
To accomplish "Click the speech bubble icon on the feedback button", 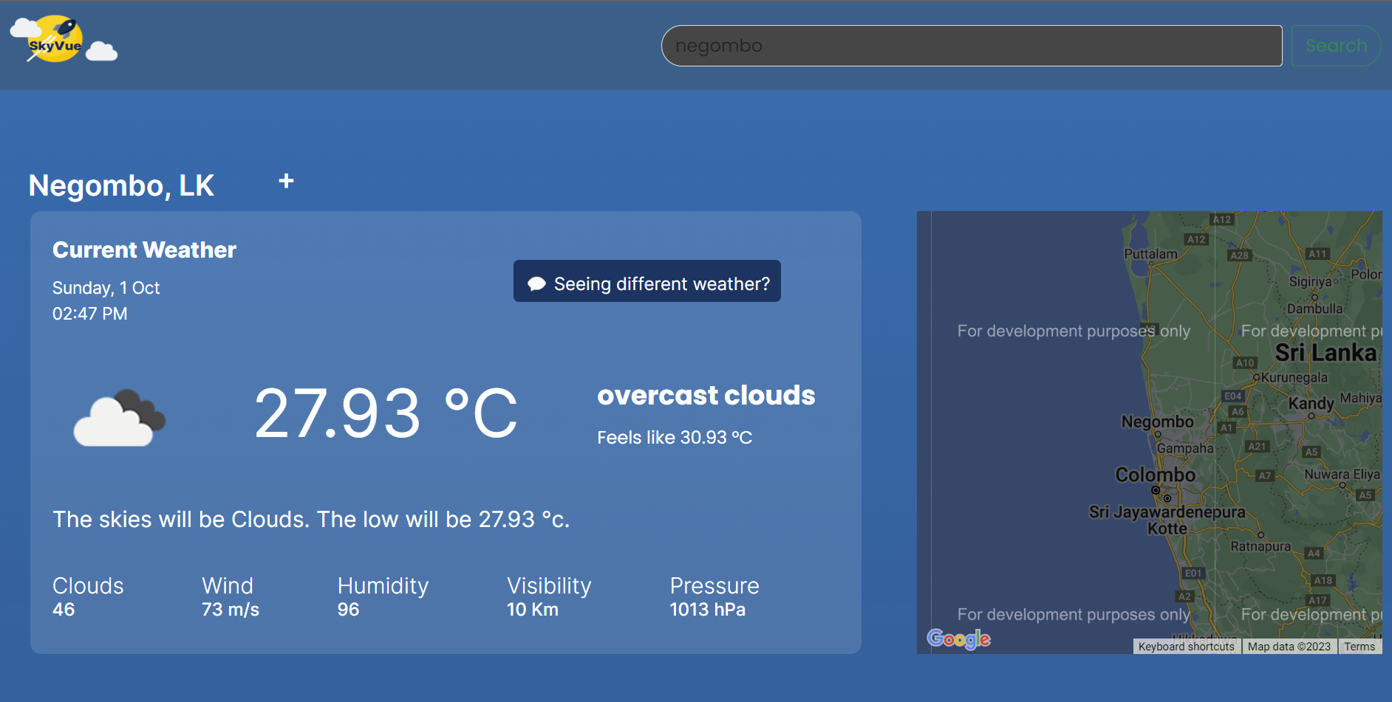I will pyautogui.click(x=536, y=281).
